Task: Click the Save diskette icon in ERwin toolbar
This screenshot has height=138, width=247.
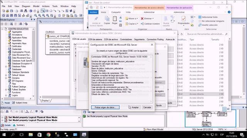Action: (x=12, y=11)
